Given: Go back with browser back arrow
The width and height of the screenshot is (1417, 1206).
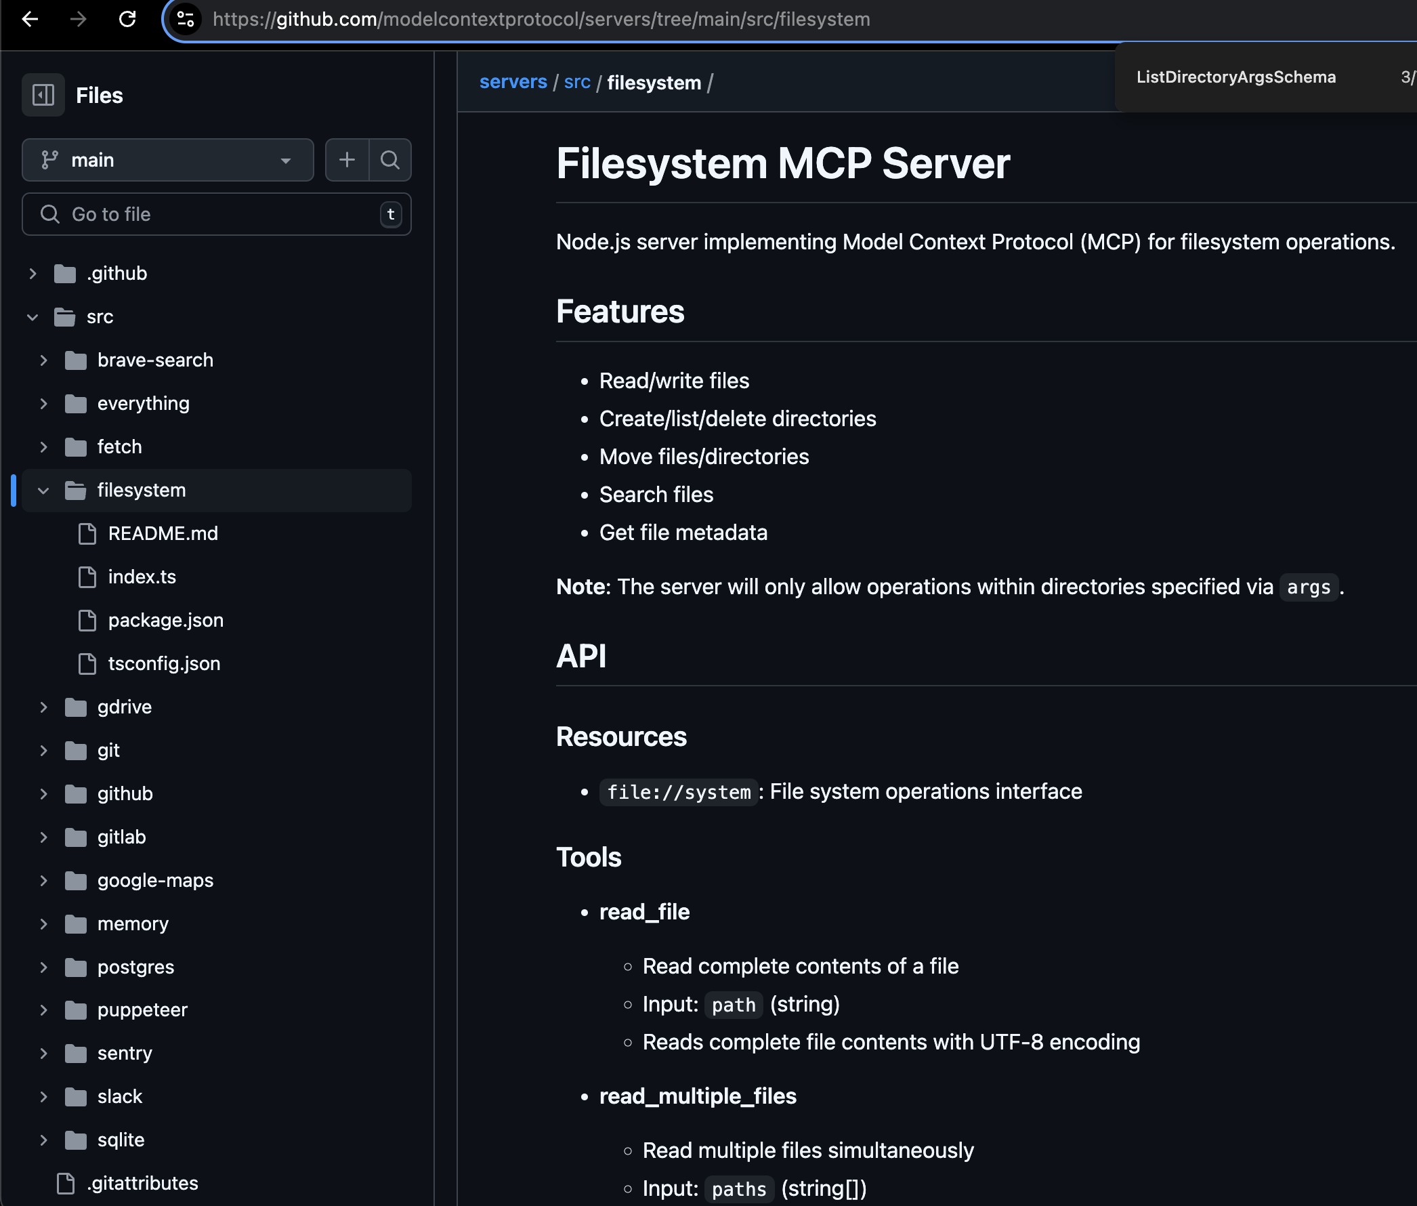Looking at the screenshot, I should (30, 19).
